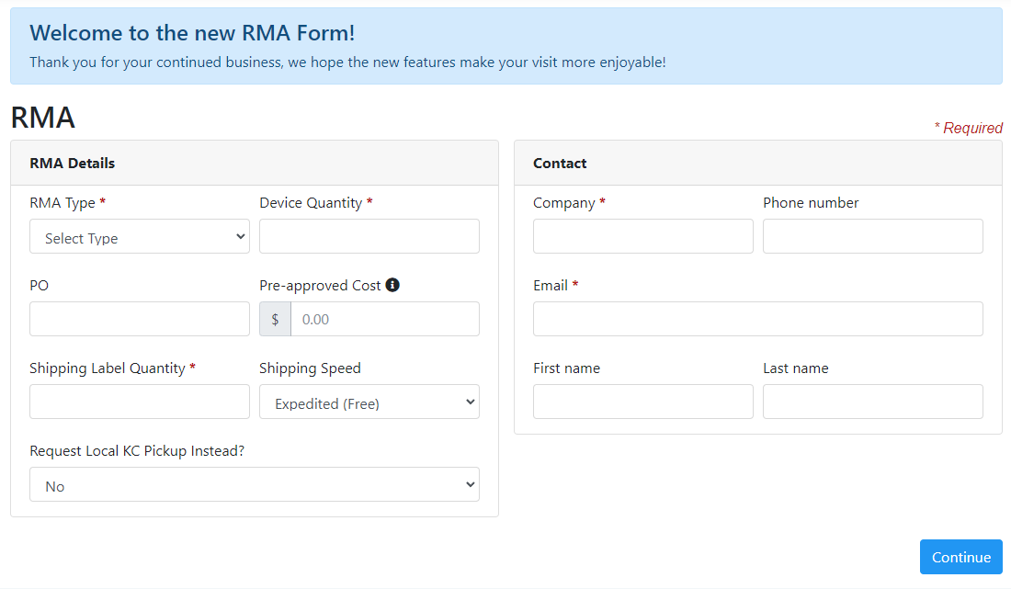
Task: Click the 'Pre-approved Cost' label text
Action: tap(320, 286)
